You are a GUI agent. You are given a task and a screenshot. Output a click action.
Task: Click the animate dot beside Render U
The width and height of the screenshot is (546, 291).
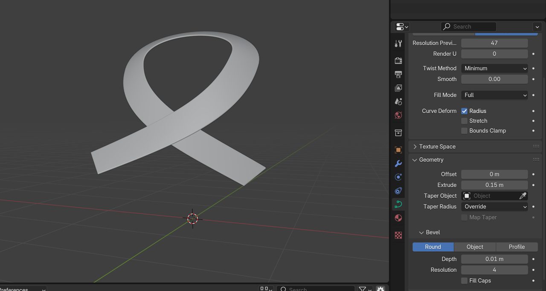(x=533, y=54)
